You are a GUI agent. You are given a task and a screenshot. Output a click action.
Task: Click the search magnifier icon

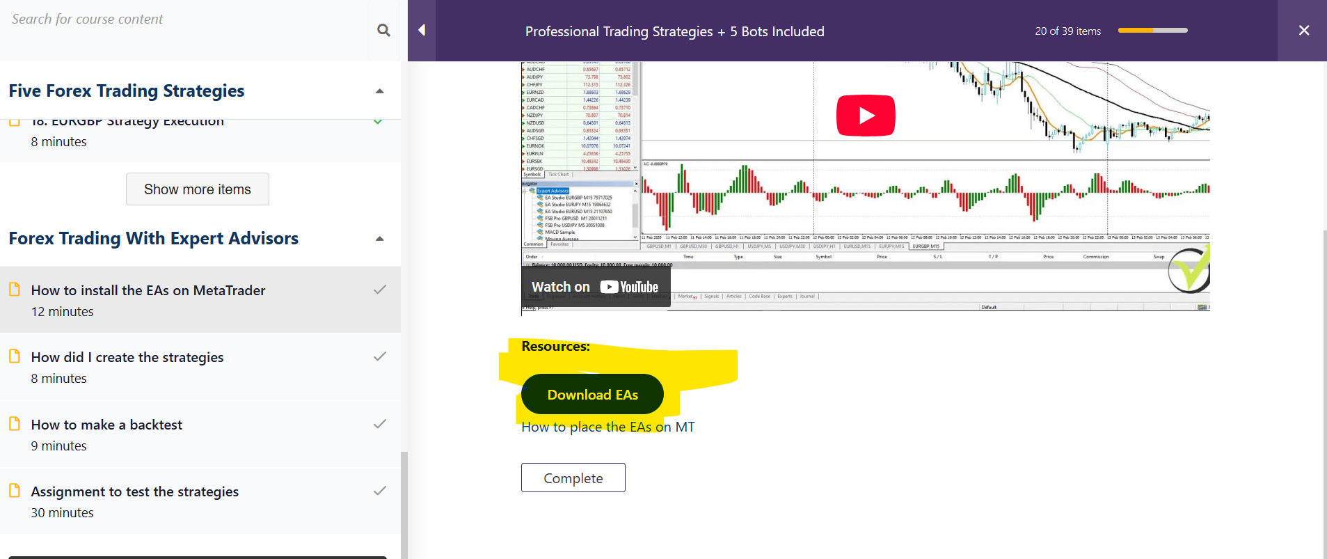[383, 30]
